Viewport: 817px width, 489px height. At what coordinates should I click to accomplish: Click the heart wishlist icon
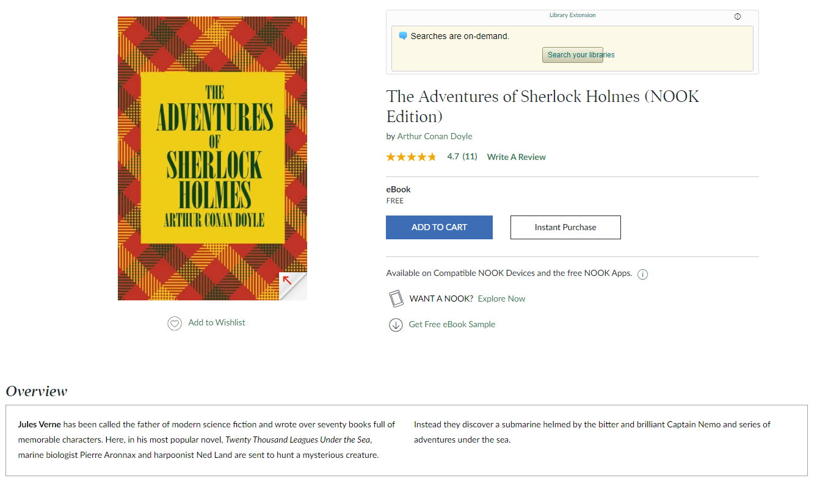pyautogui.click(x=175, y=324)
